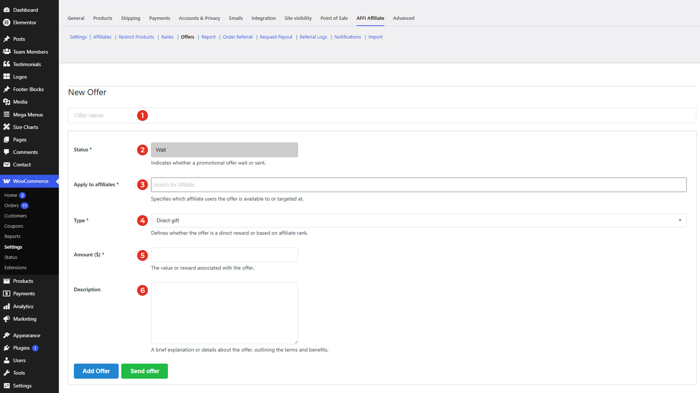
Task: Click the Footer Blocks pin icon
Action: [x=7, y=89]
